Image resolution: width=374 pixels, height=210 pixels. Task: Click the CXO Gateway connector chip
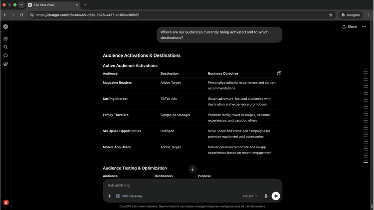[129, 196]
